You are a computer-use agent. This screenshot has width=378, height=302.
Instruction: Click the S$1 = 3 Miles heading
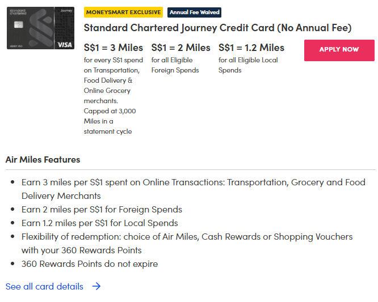(114, 48)
